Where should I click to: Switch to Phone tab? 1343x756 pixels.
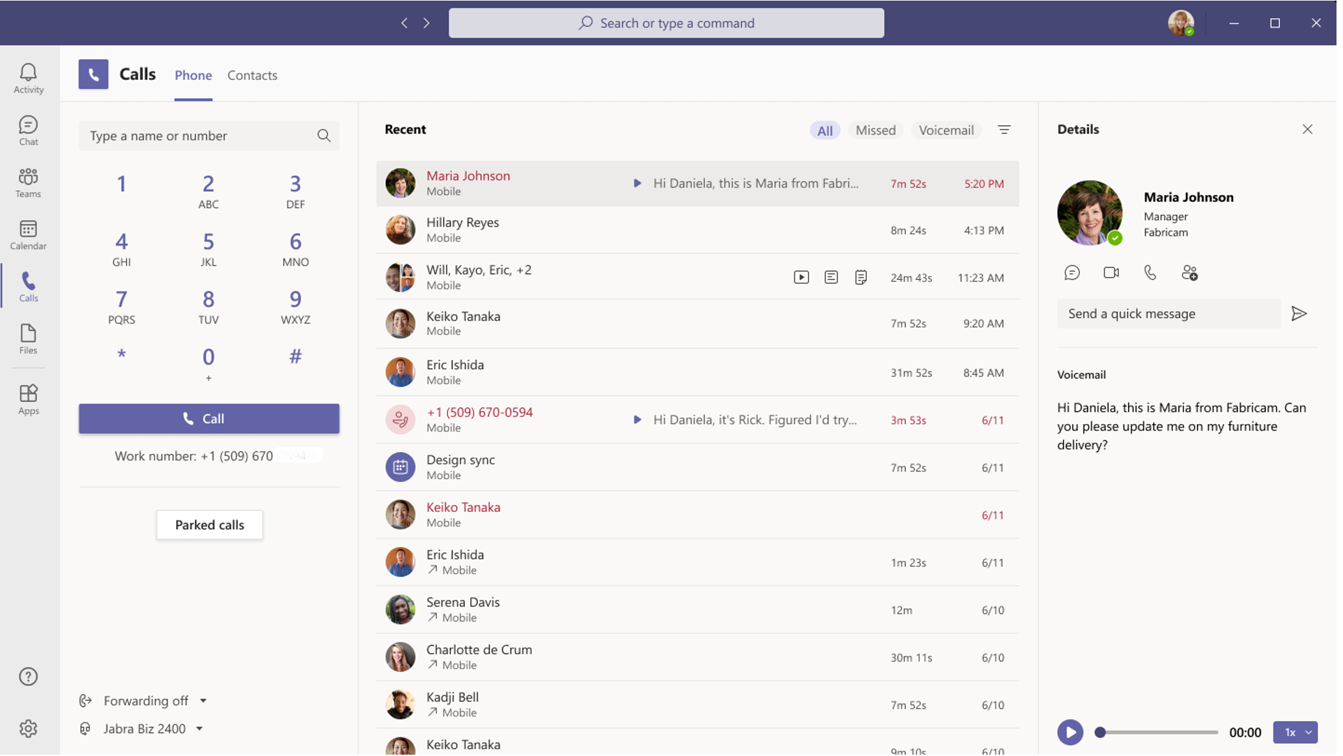[193, 75]
